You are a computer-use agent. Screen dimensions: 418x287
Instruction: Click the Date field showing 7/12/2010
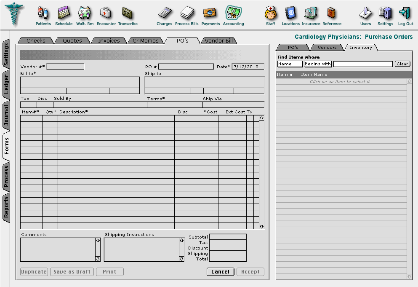tap(248, 67)
